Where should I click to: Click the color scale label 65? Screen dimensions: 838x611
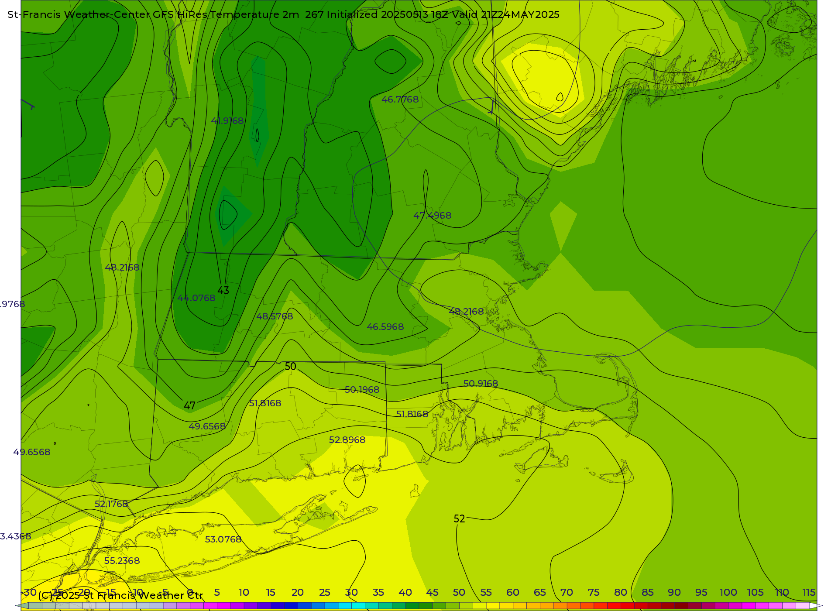pos(540,593)
